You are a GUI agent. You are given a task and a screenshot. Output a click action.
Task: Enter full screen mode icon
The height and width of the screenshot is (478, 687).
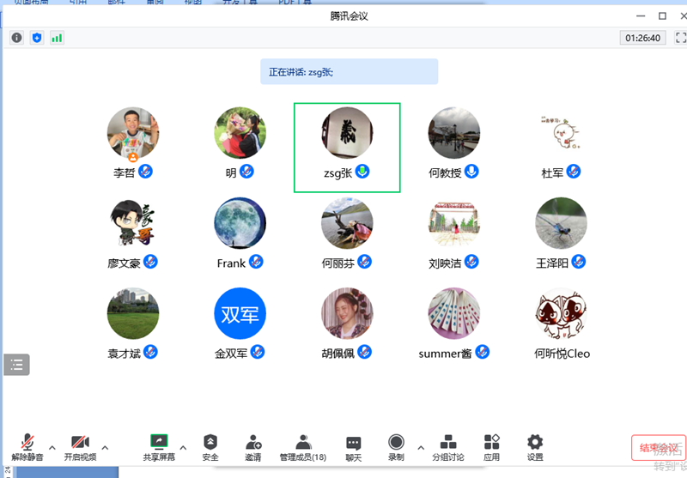(681, 38)
